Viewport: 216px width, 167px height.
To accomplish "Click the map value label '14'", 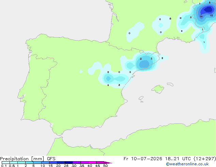I will pyautogui.click(x=201, y=17).
